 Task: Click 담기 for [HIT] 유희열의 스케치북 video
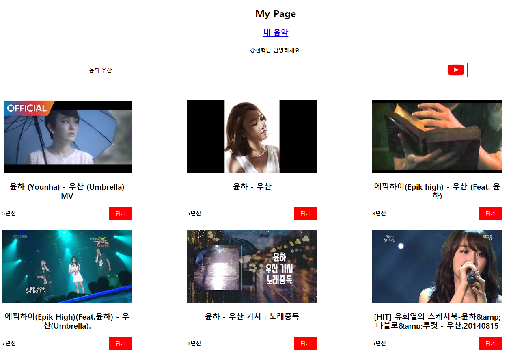[x=491, y=343]
